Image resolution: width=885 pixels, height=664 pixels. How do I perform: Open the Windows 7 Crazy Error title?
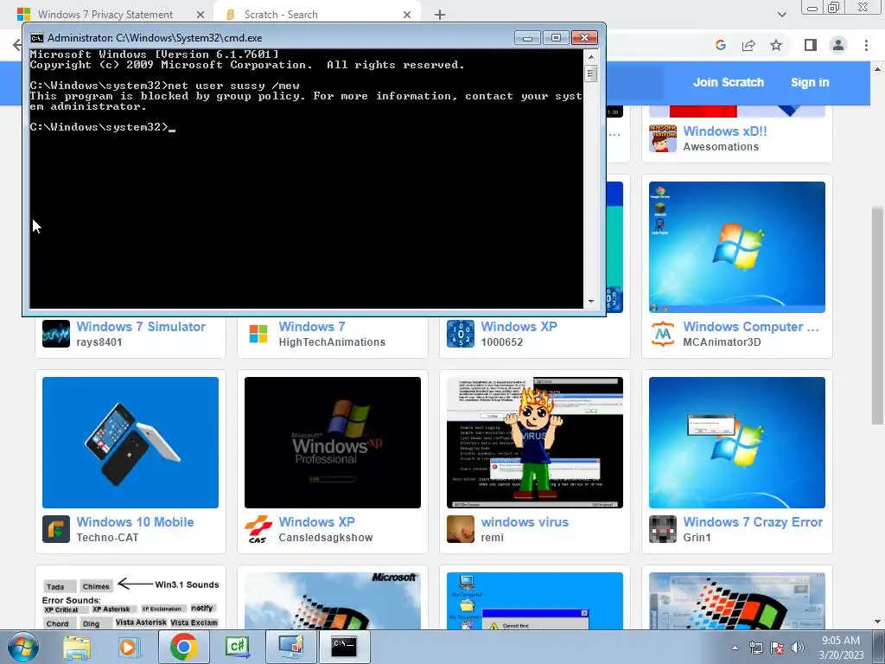click(x=753, y=521)
